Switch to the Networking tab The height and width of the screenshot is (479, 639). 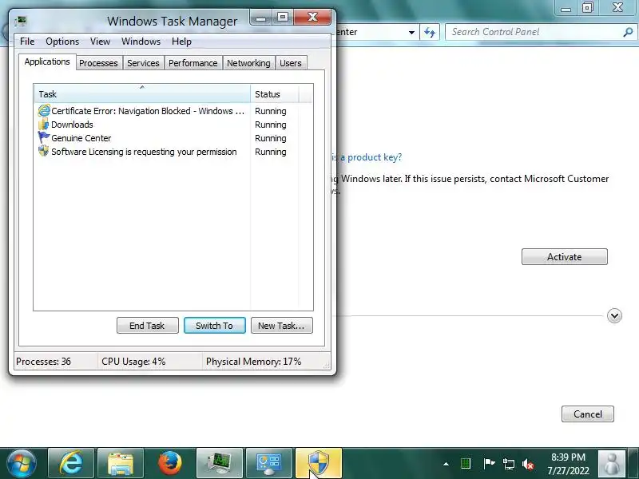coord(248,63)
